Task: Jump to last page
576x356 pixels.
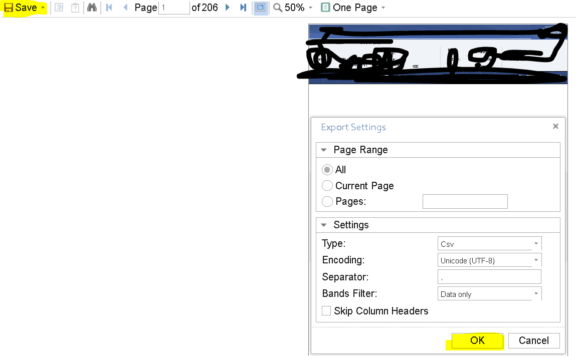Action: click(243, 8)
